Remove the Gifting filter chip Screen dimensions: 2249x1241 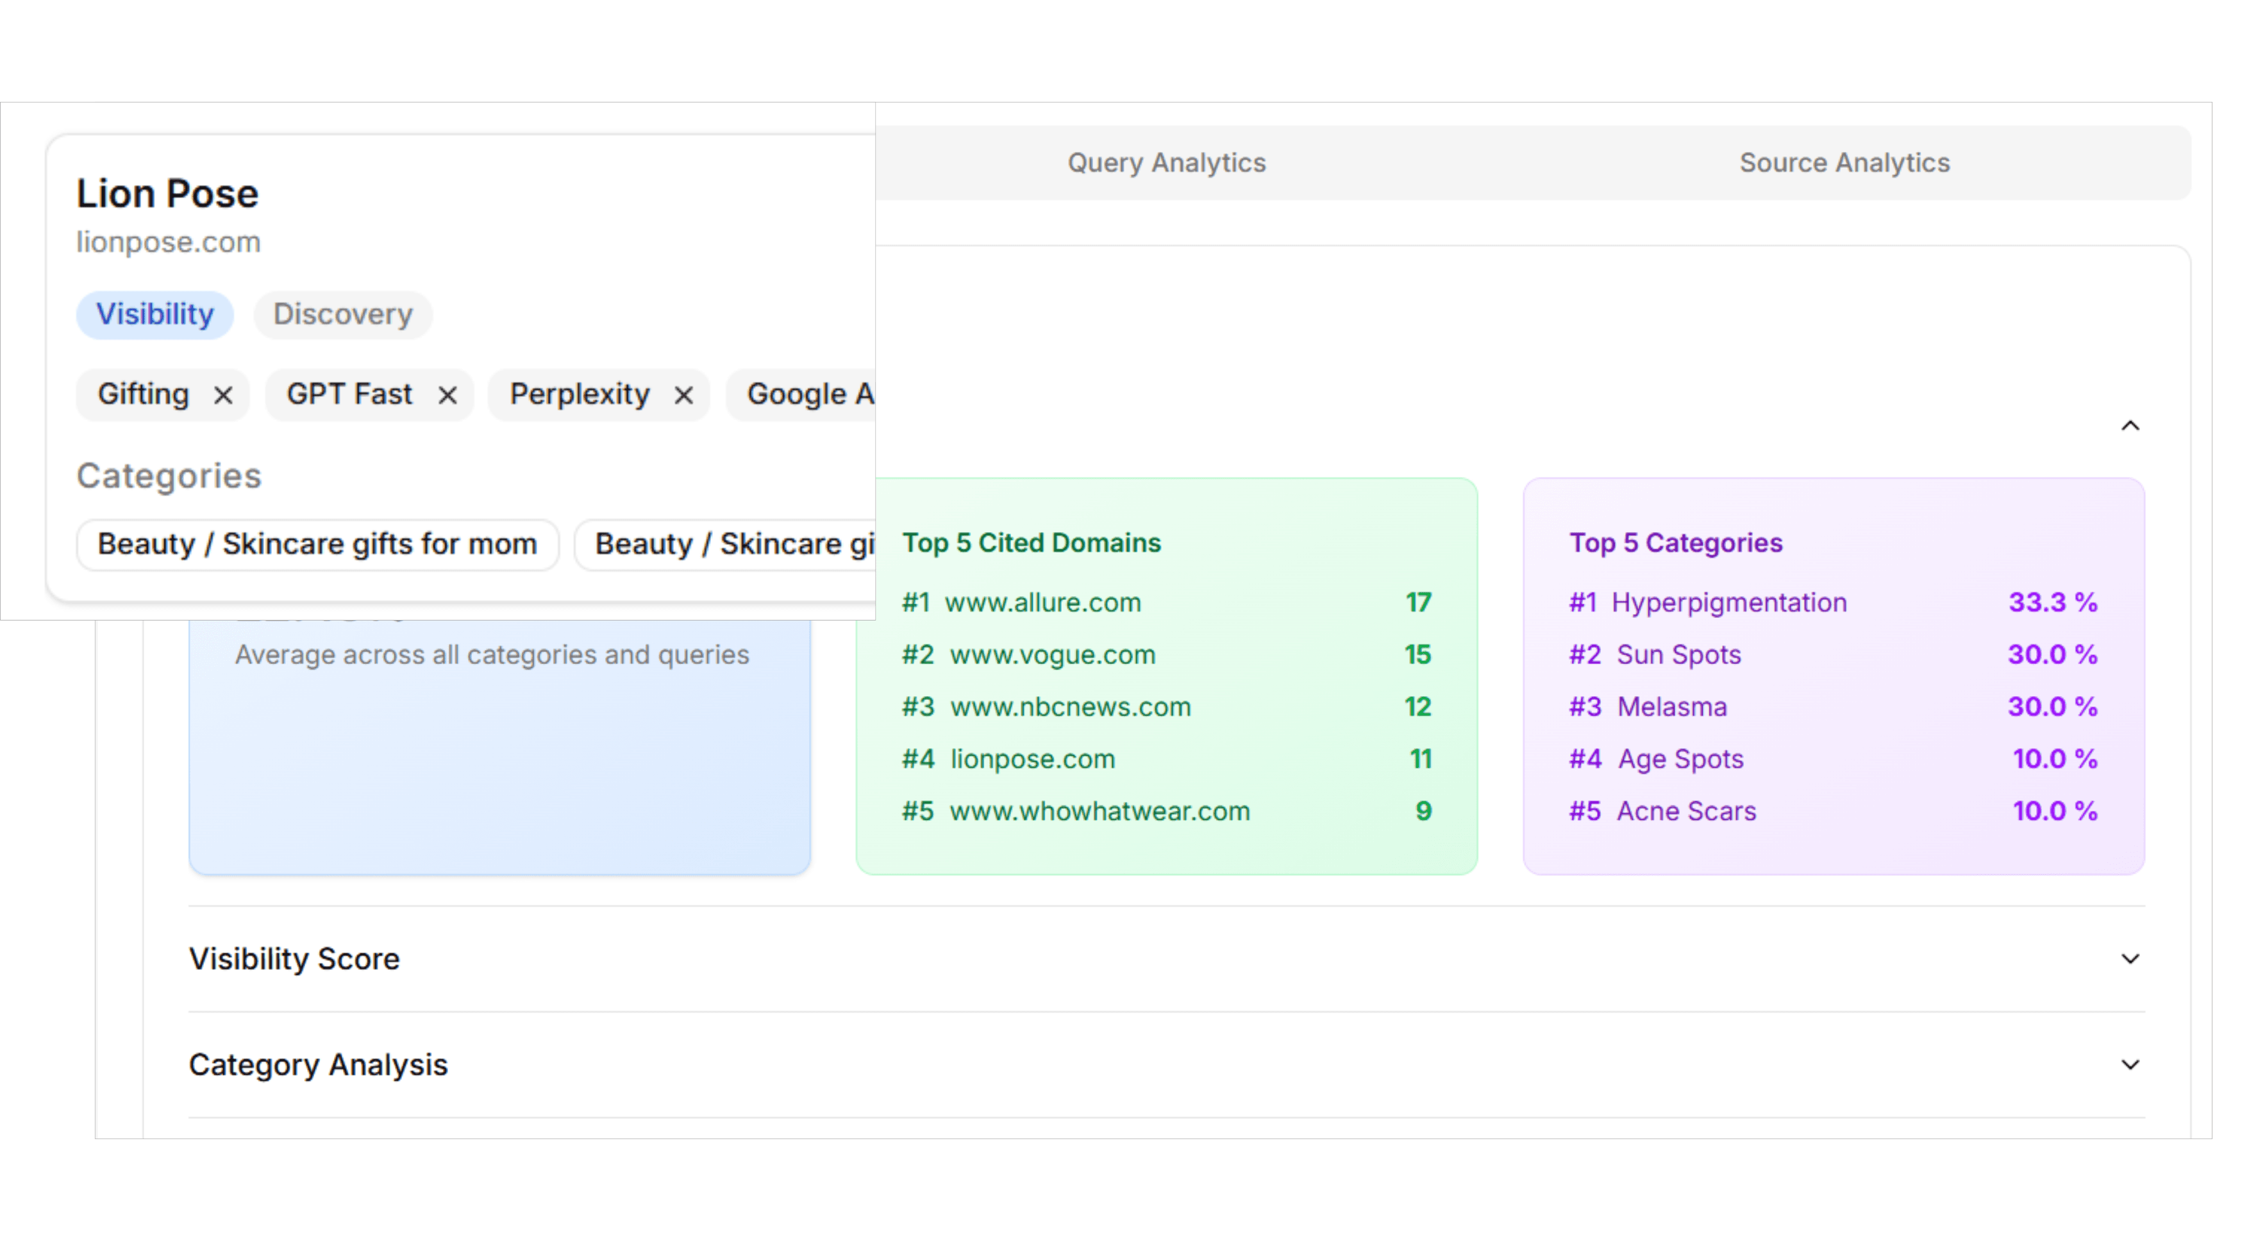click(224, 396)
